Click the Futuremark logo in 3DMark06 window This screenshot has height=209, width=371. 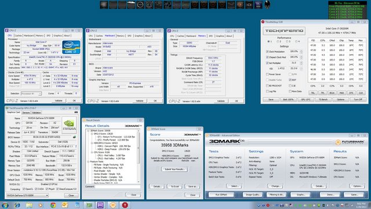350,142
